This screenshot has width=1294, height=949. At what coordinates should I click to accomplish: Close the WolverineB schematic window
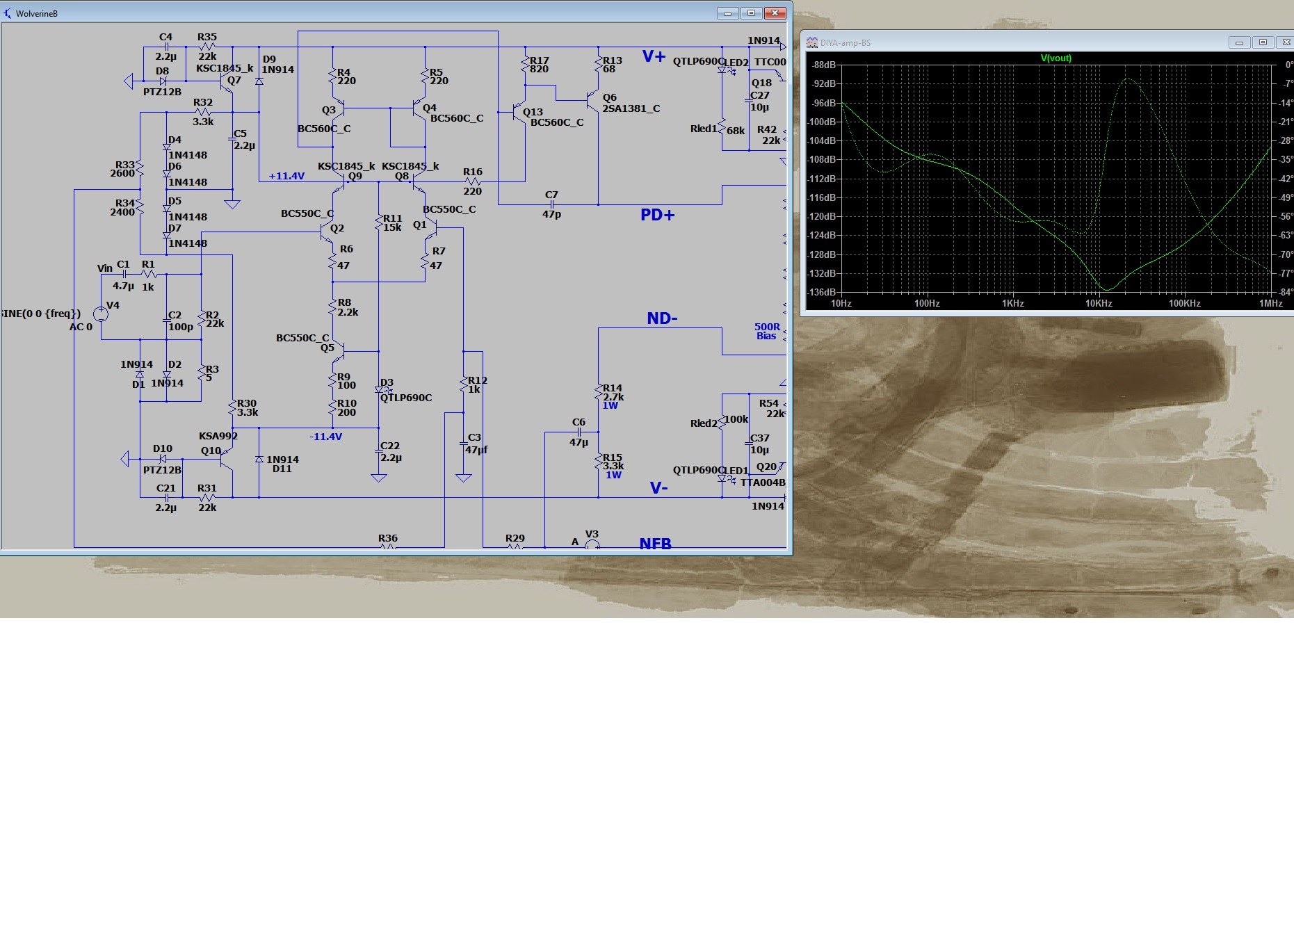point(775,13)
